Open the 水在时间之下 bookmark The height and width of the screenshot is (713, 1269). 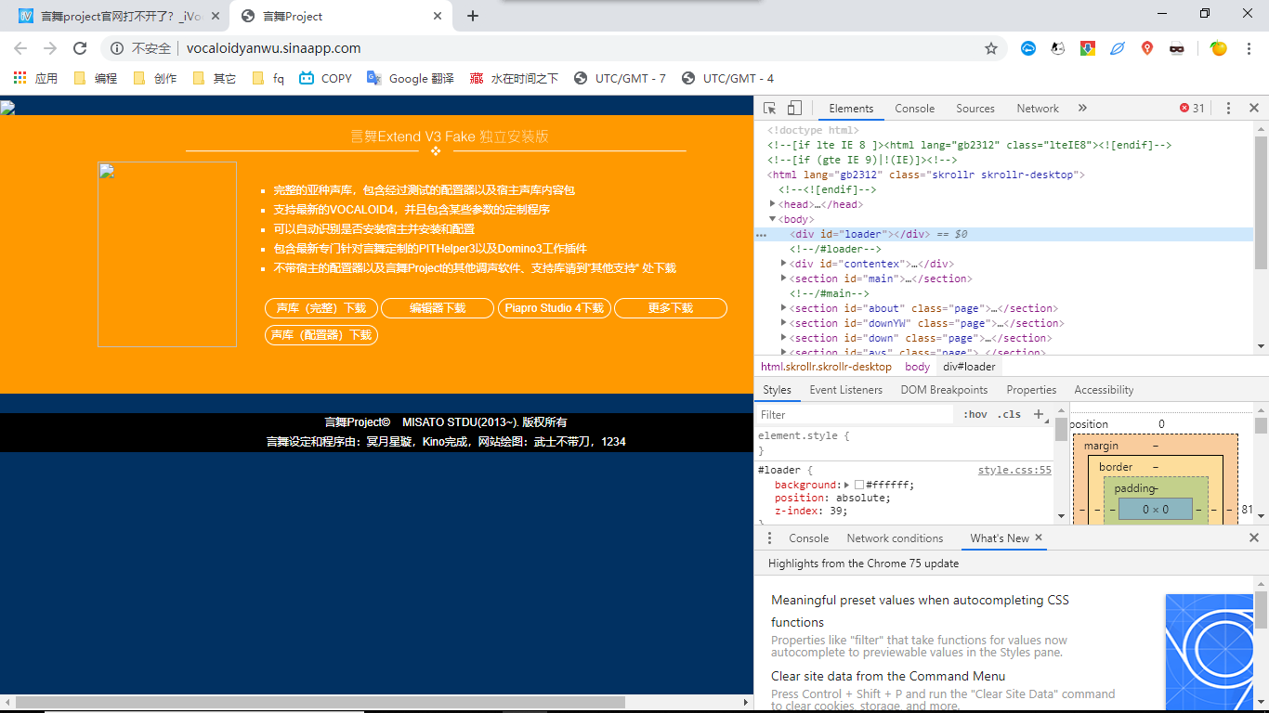click(x=513, y=79)
